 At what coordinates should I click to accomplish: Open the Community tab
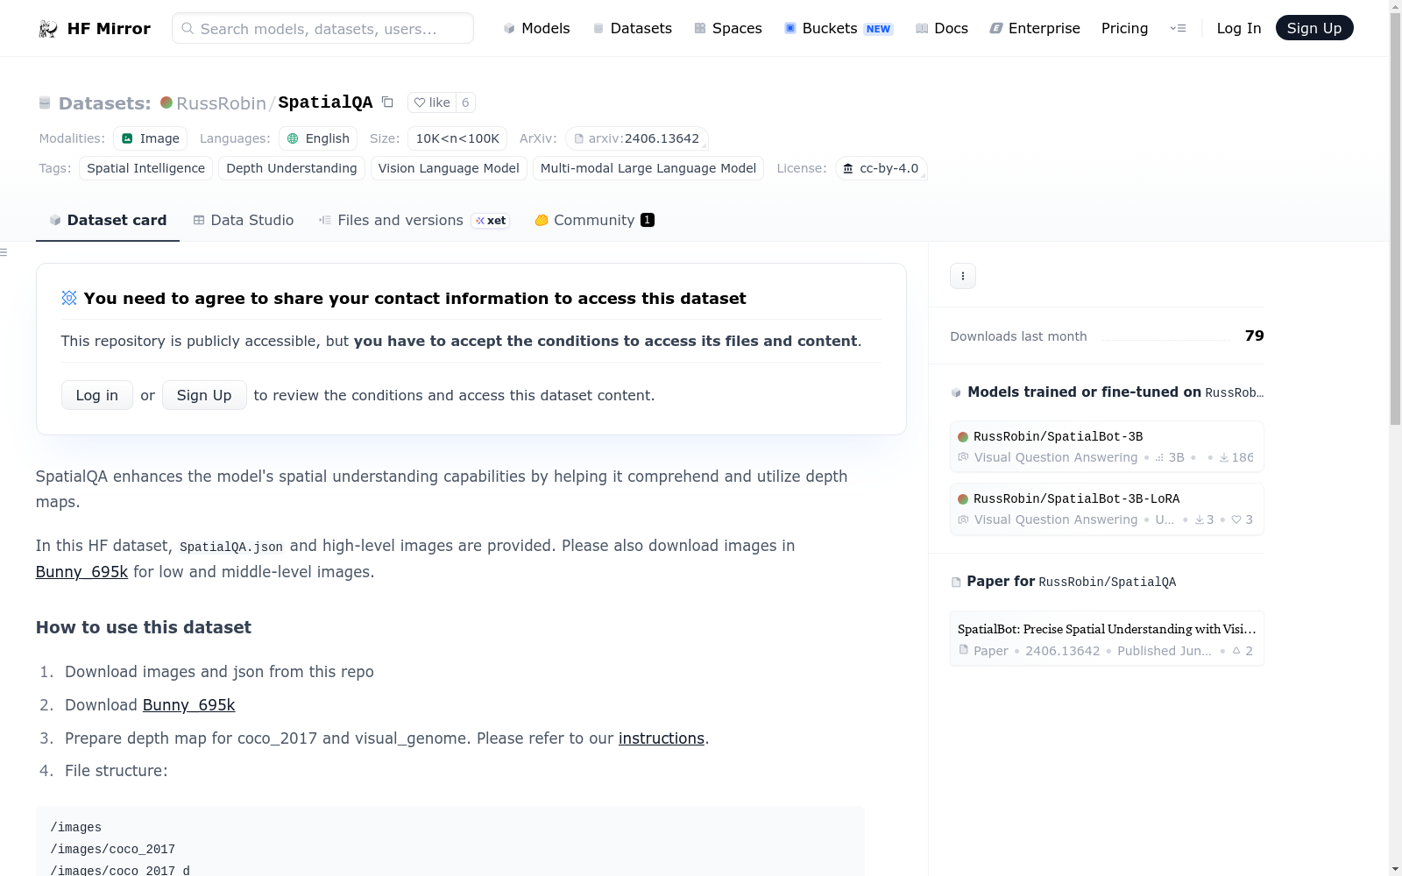click(594, 221)
